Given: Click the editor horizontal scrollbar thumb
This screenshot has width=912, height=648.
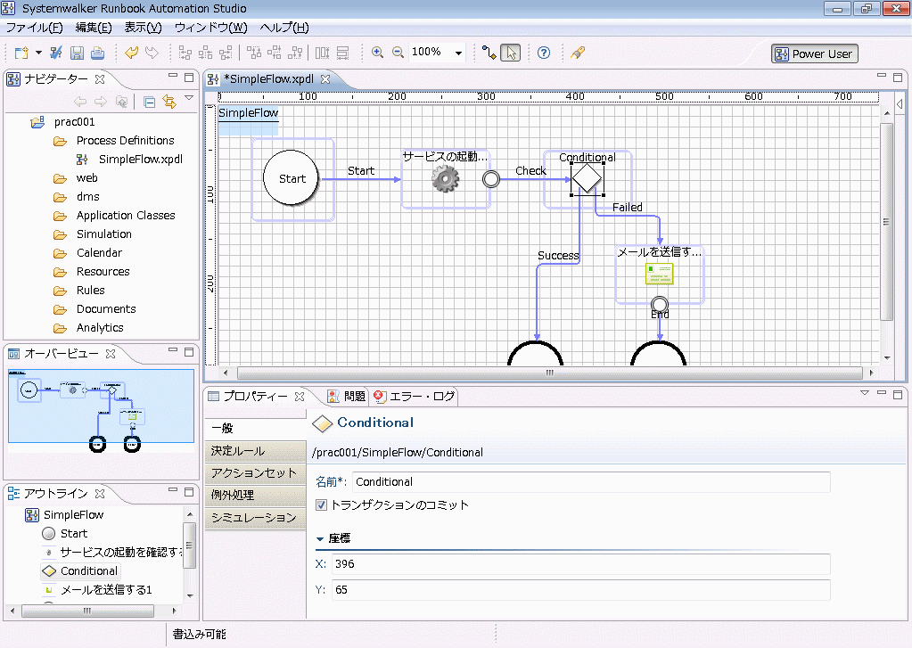Looking at the screenshot, I should 550,373.
